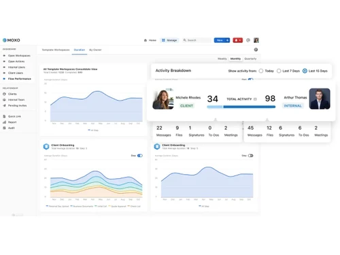This screenshot has width=340, height=255.
Task: Click the 34 activity count
Action: [x=213, y=99]
